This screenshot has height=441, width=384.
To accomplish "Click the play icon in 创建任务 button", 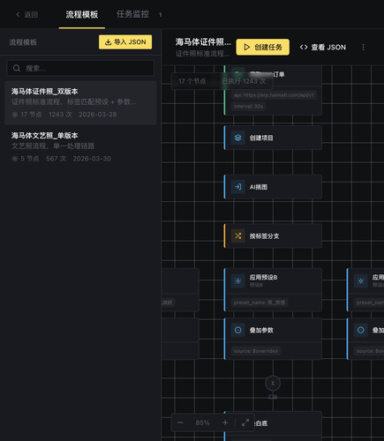I will pos(247,47).
